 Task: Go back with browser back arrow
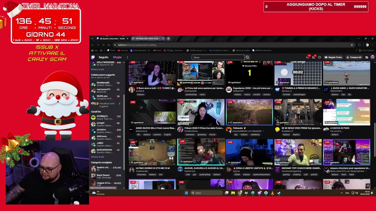coord(92,45)
